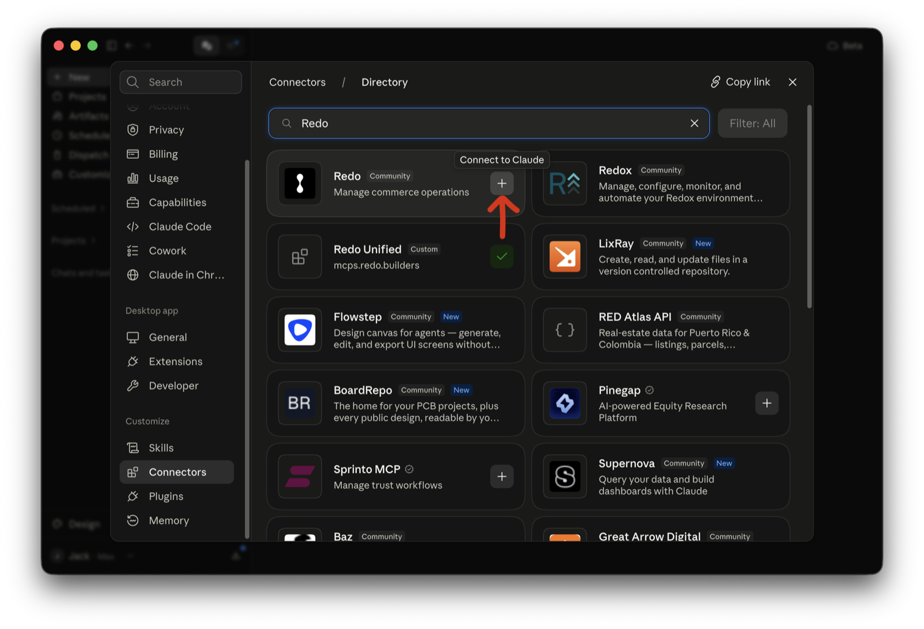Focus the directory search field containing Redo

point(489,124)
